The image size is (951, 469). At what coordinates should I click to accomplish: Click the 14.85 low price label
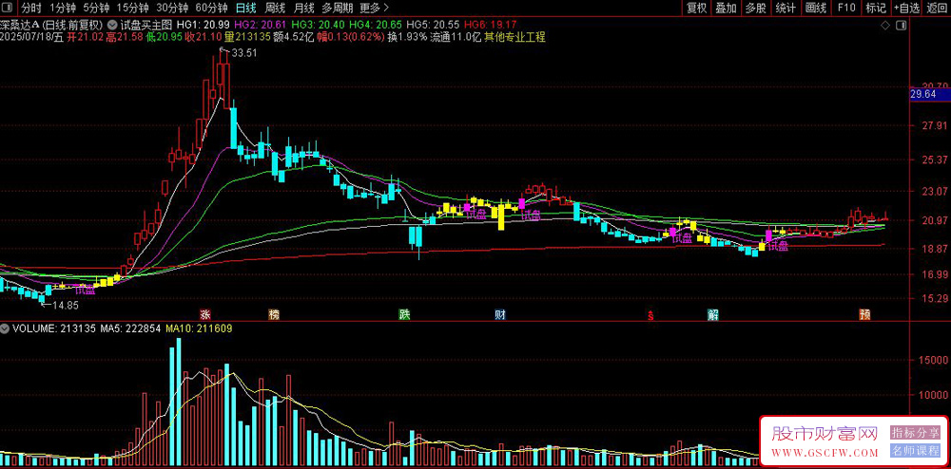click(65, 306)
